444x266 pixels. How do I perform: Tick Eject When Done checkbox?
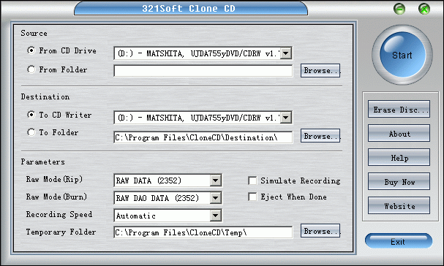tap(252, 197)
